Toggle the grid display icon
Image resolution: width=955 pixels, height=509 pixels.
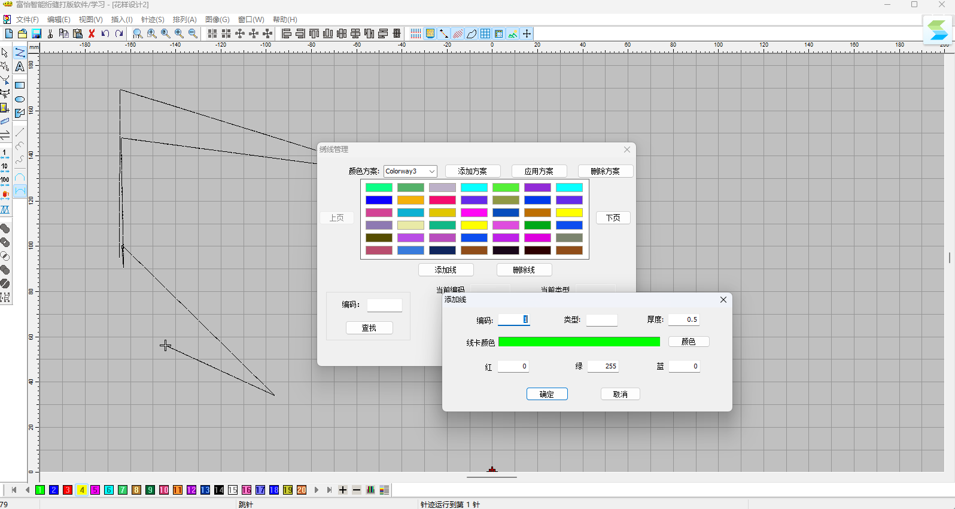(485, 33)
